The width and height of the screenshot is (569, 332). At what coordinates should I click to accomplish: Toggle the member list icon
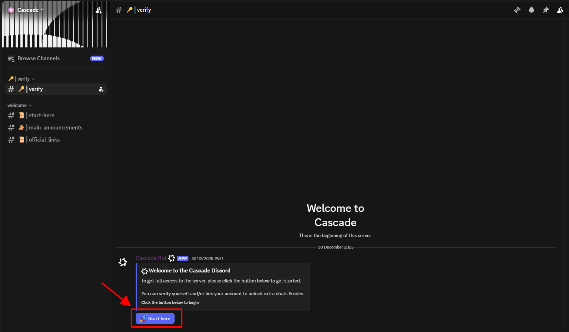(560, 10)
